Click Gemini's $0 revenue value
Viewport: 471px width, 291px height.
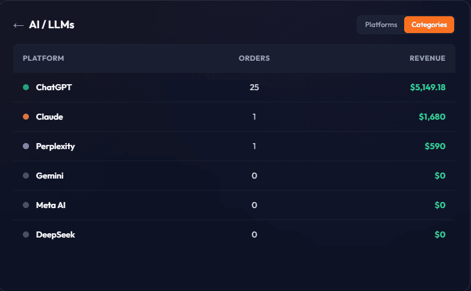pos(440,176)
